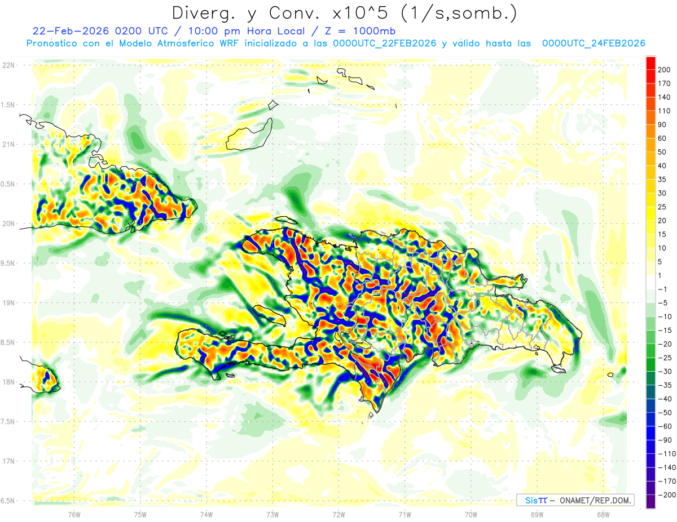Click the 76W longitude axis label

(74, 514)
